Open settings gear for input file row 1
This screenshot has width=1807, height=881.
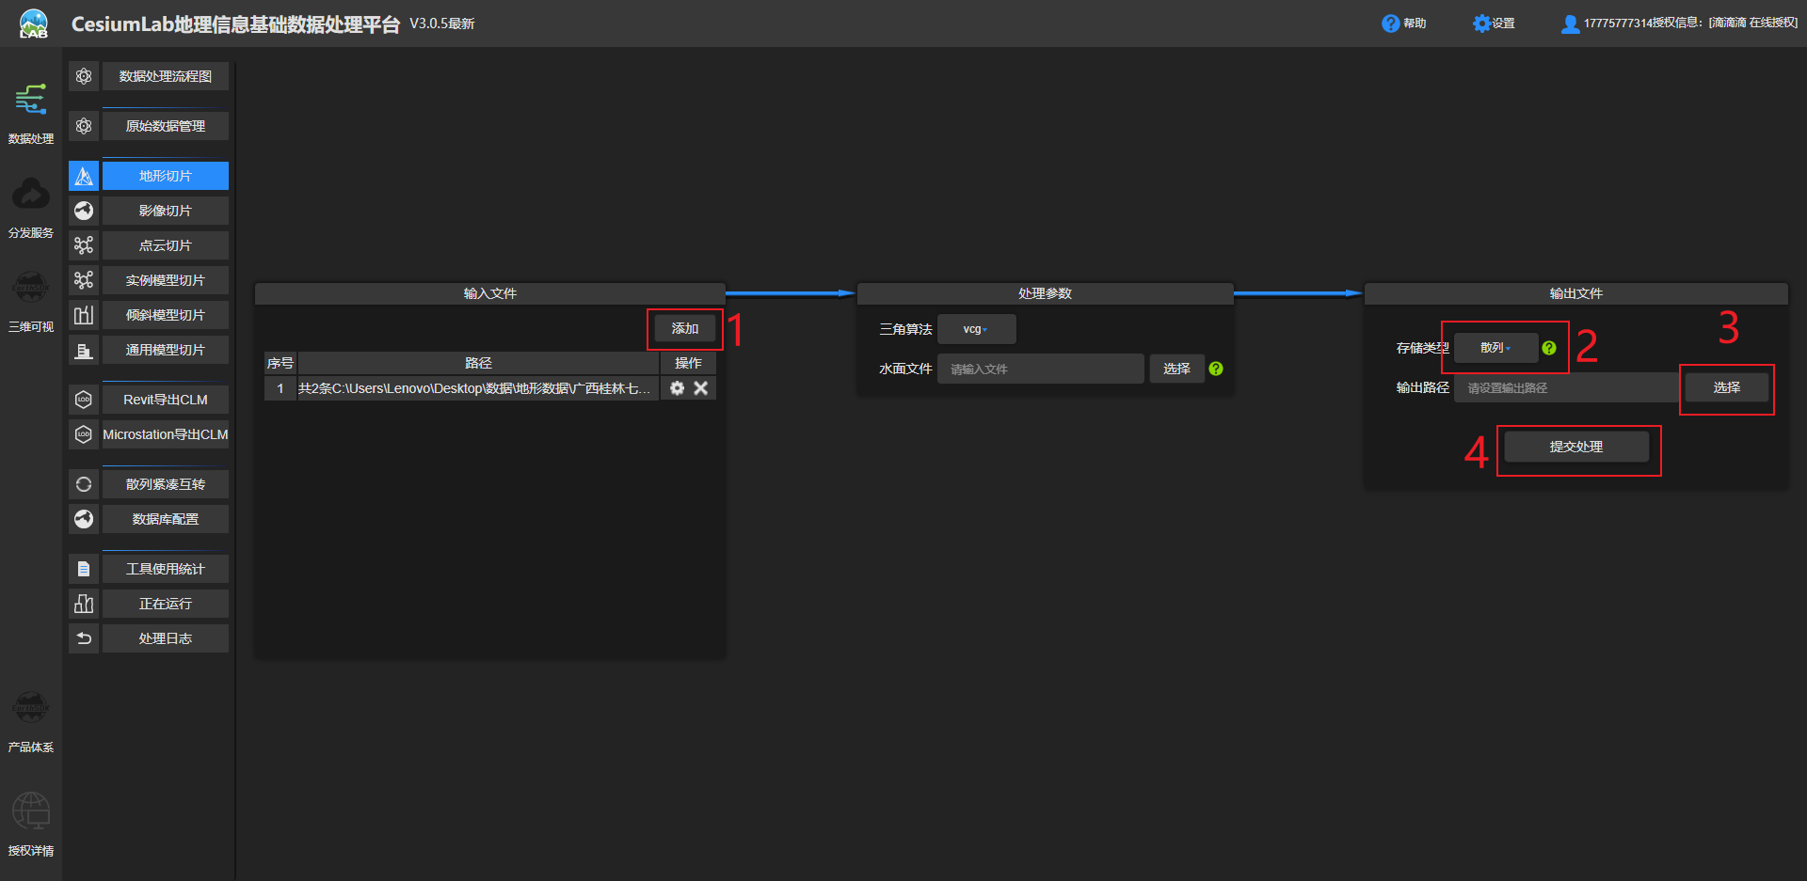coord(677,387)
